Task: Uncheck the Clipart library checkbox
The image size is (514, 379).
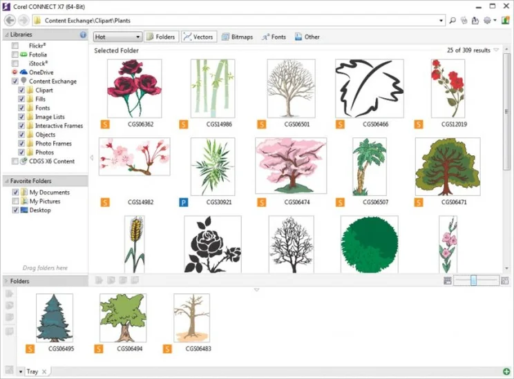Action: (21, 90)
